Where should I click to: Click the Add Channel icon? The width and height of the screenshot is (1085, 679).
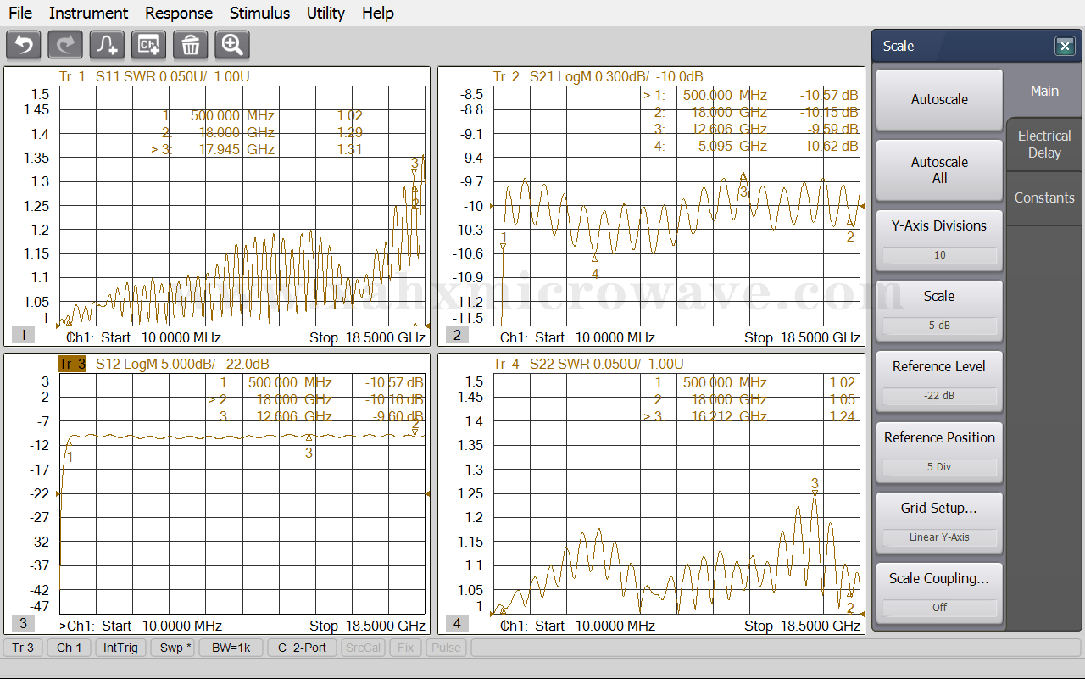[148, 45]
